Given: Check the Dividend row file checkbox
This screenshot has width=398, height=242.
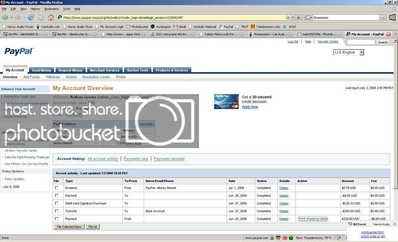Looking at the screenshot, I should point(57,188).
